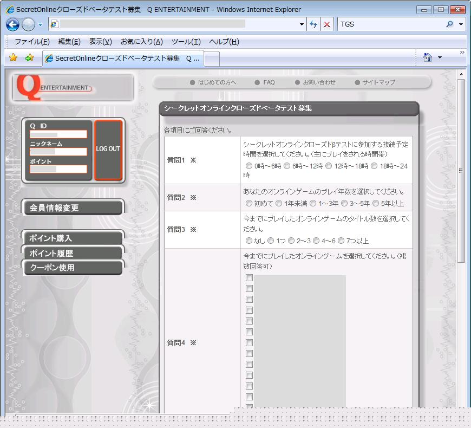Screen dimensions: 471x428
Task: Click the search magnifier icon
Action: pos(449,24)
